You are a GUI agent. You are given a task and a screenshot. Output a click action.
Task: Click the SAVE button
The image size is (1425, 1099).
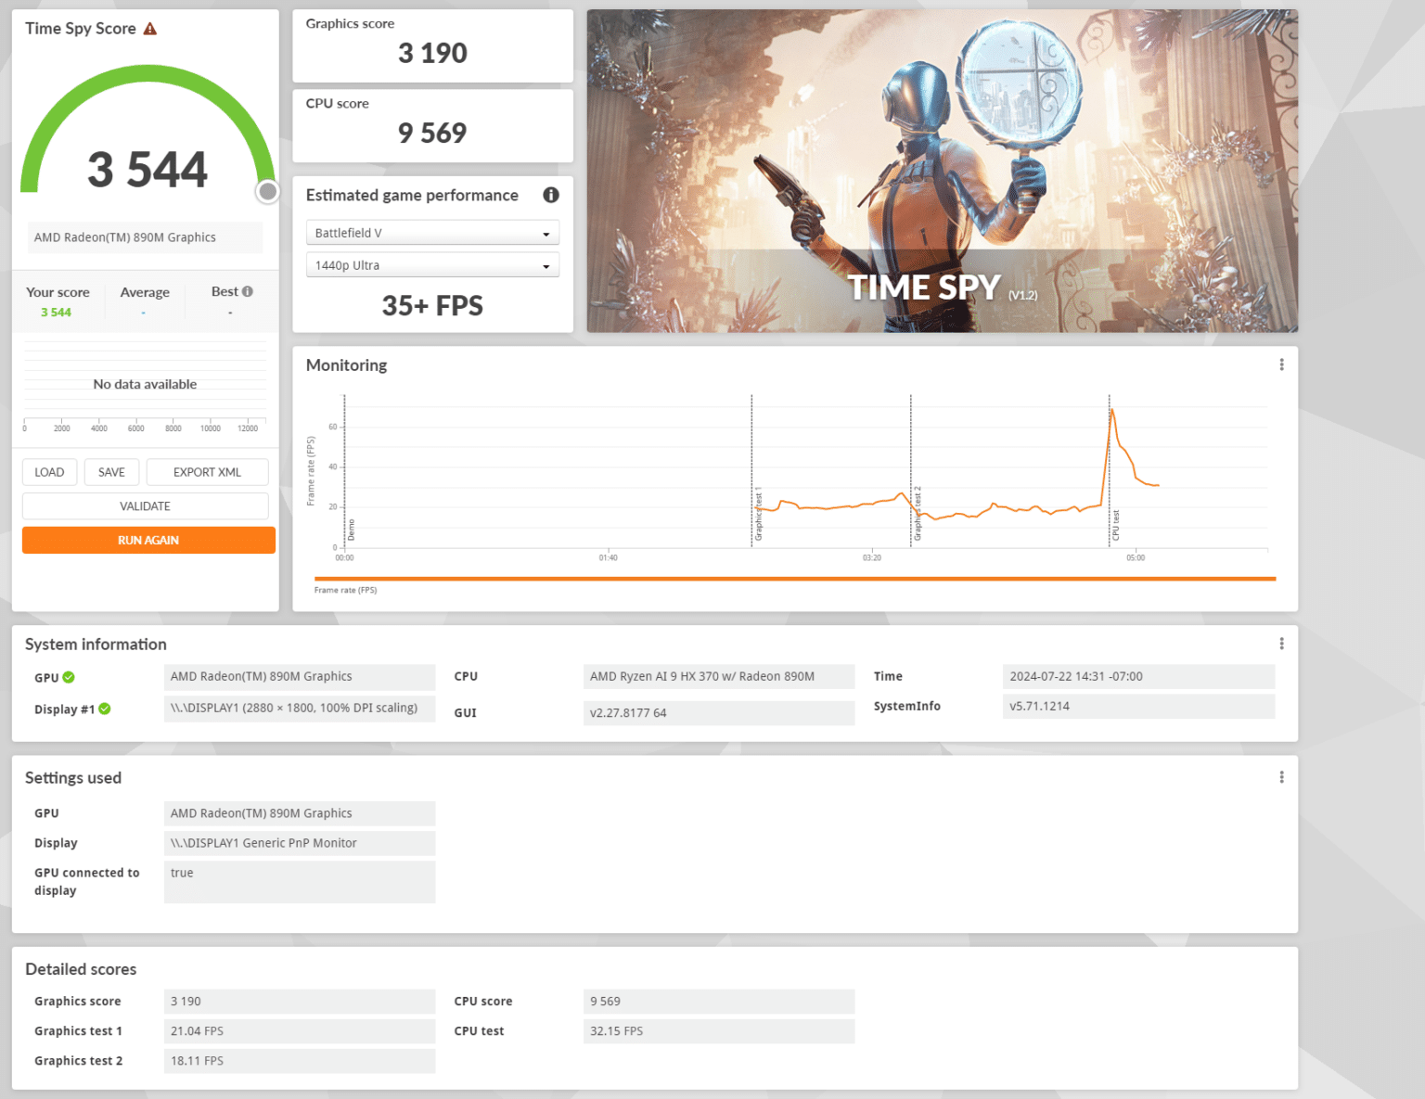click(111, 472)
